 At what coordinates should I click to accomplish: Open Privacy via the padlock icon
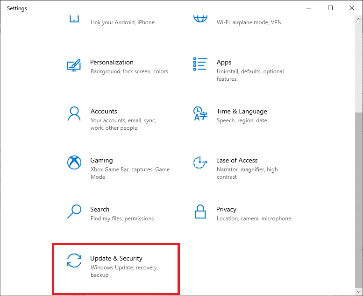pyautogui.click(x=200, y=212)
